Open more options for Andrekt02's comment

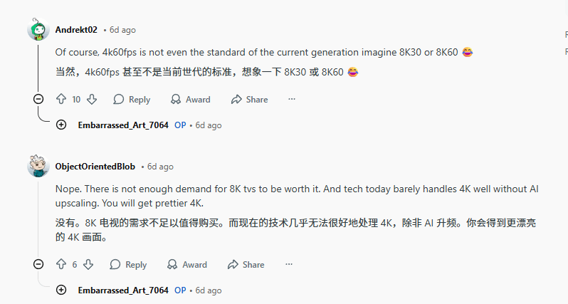[292, 100]
